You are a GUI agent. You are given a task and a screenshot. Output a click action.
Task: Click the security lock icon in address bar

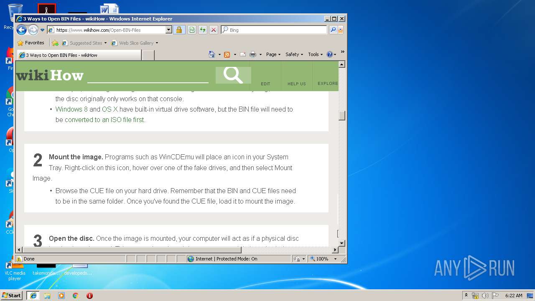coord(179,30)
